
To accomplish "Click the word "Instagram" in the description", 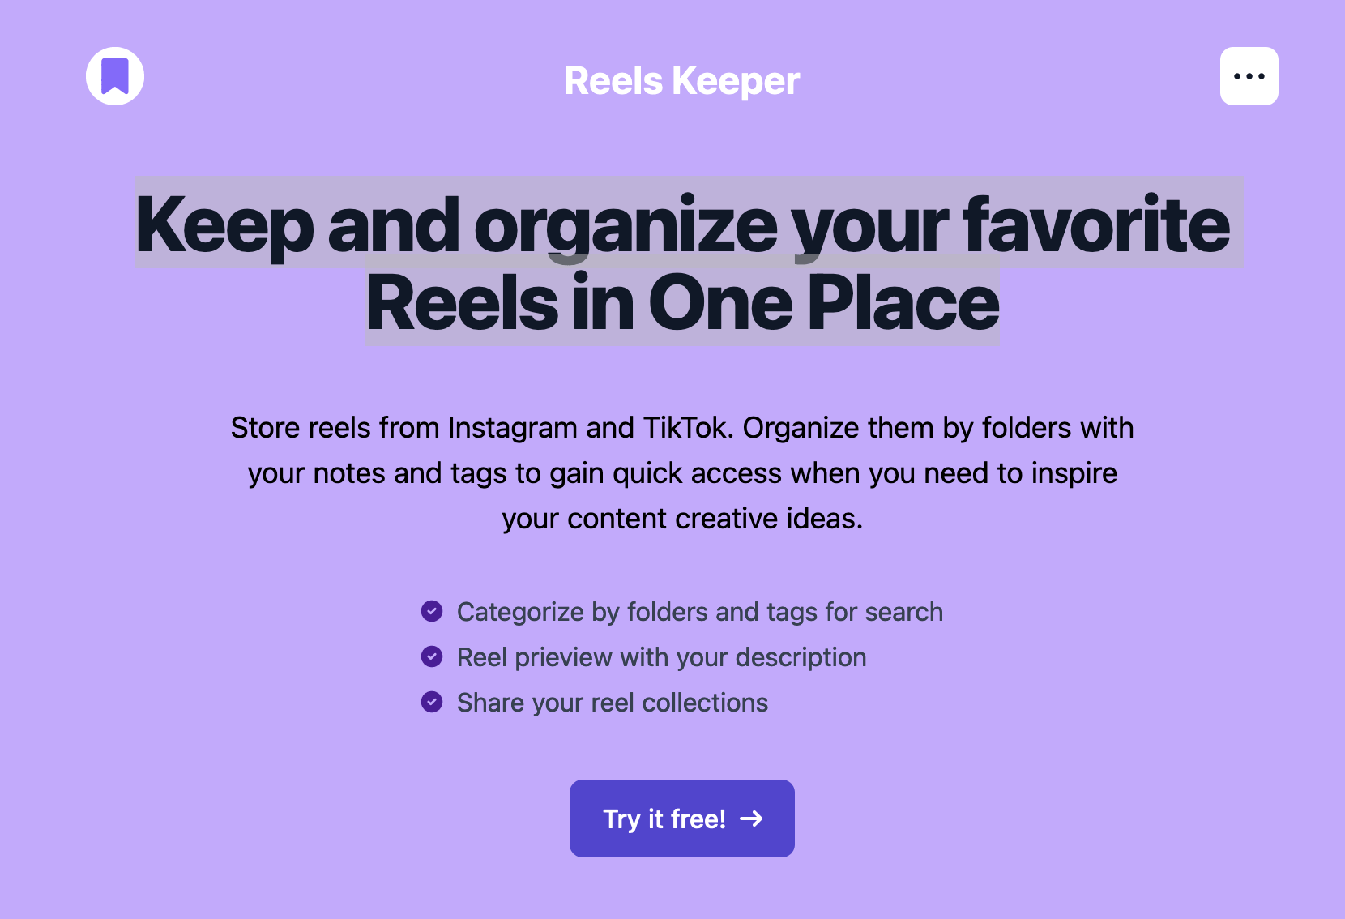I will pyautogui.click(x=512, y=428).
